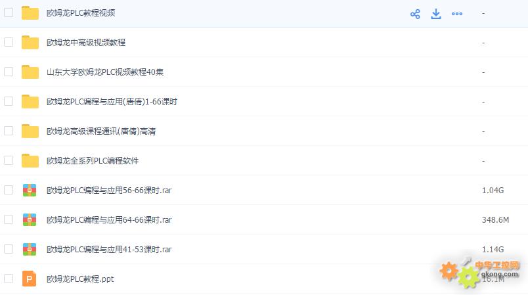The width and height of the screenshot is (528, 295).
Task: Click folder icon of 欧姆龙PLC教程视频
Action: 30,12
